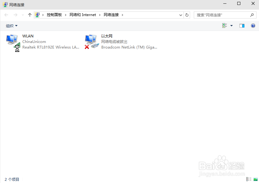
Task: Click the change view icon on the toolbar
Action: (225, 26)
